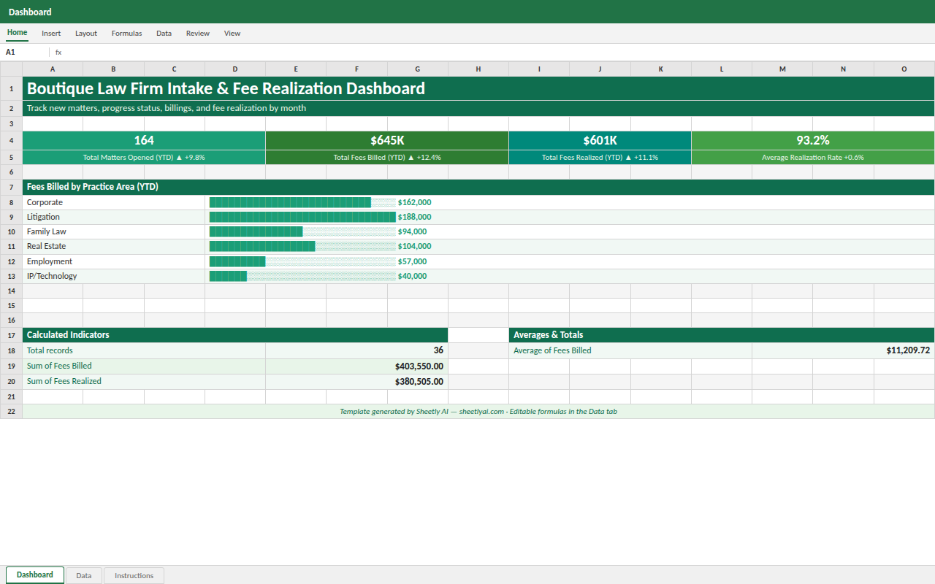Select the 'Total records' label cell
The width and height of the screenshot is (935, 584).
[144, 350]
